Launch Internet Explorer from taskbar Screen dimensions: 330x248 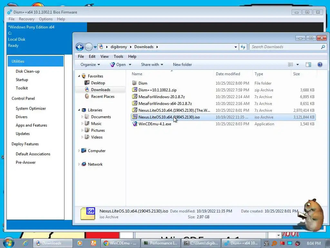[25, 243]
